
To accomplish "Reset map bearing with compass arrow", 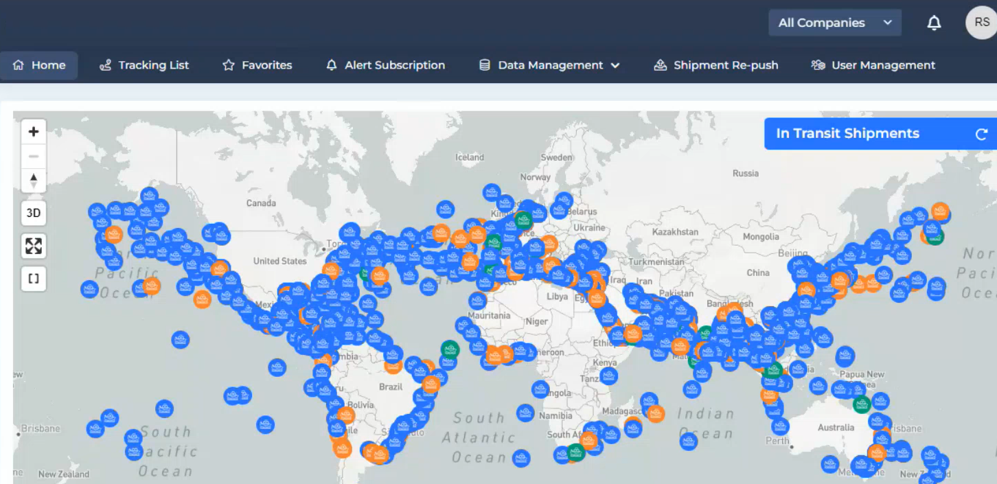I will pyautogui.click(x=34, y=181).
